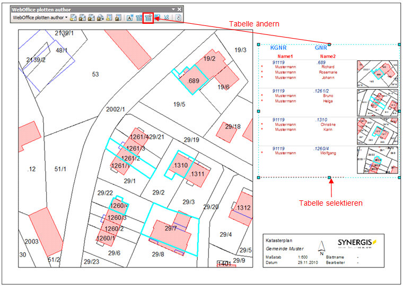Click thumbnail map for parcel .1260/4

(378, 160)
